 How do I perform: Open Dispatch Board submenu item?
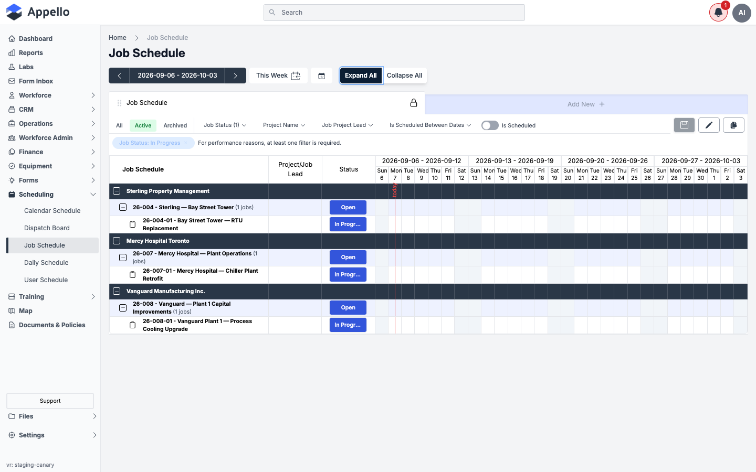[52, 228]
